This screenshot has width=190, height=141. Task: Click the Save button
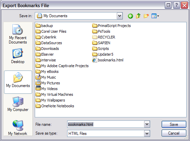[174, 124]
